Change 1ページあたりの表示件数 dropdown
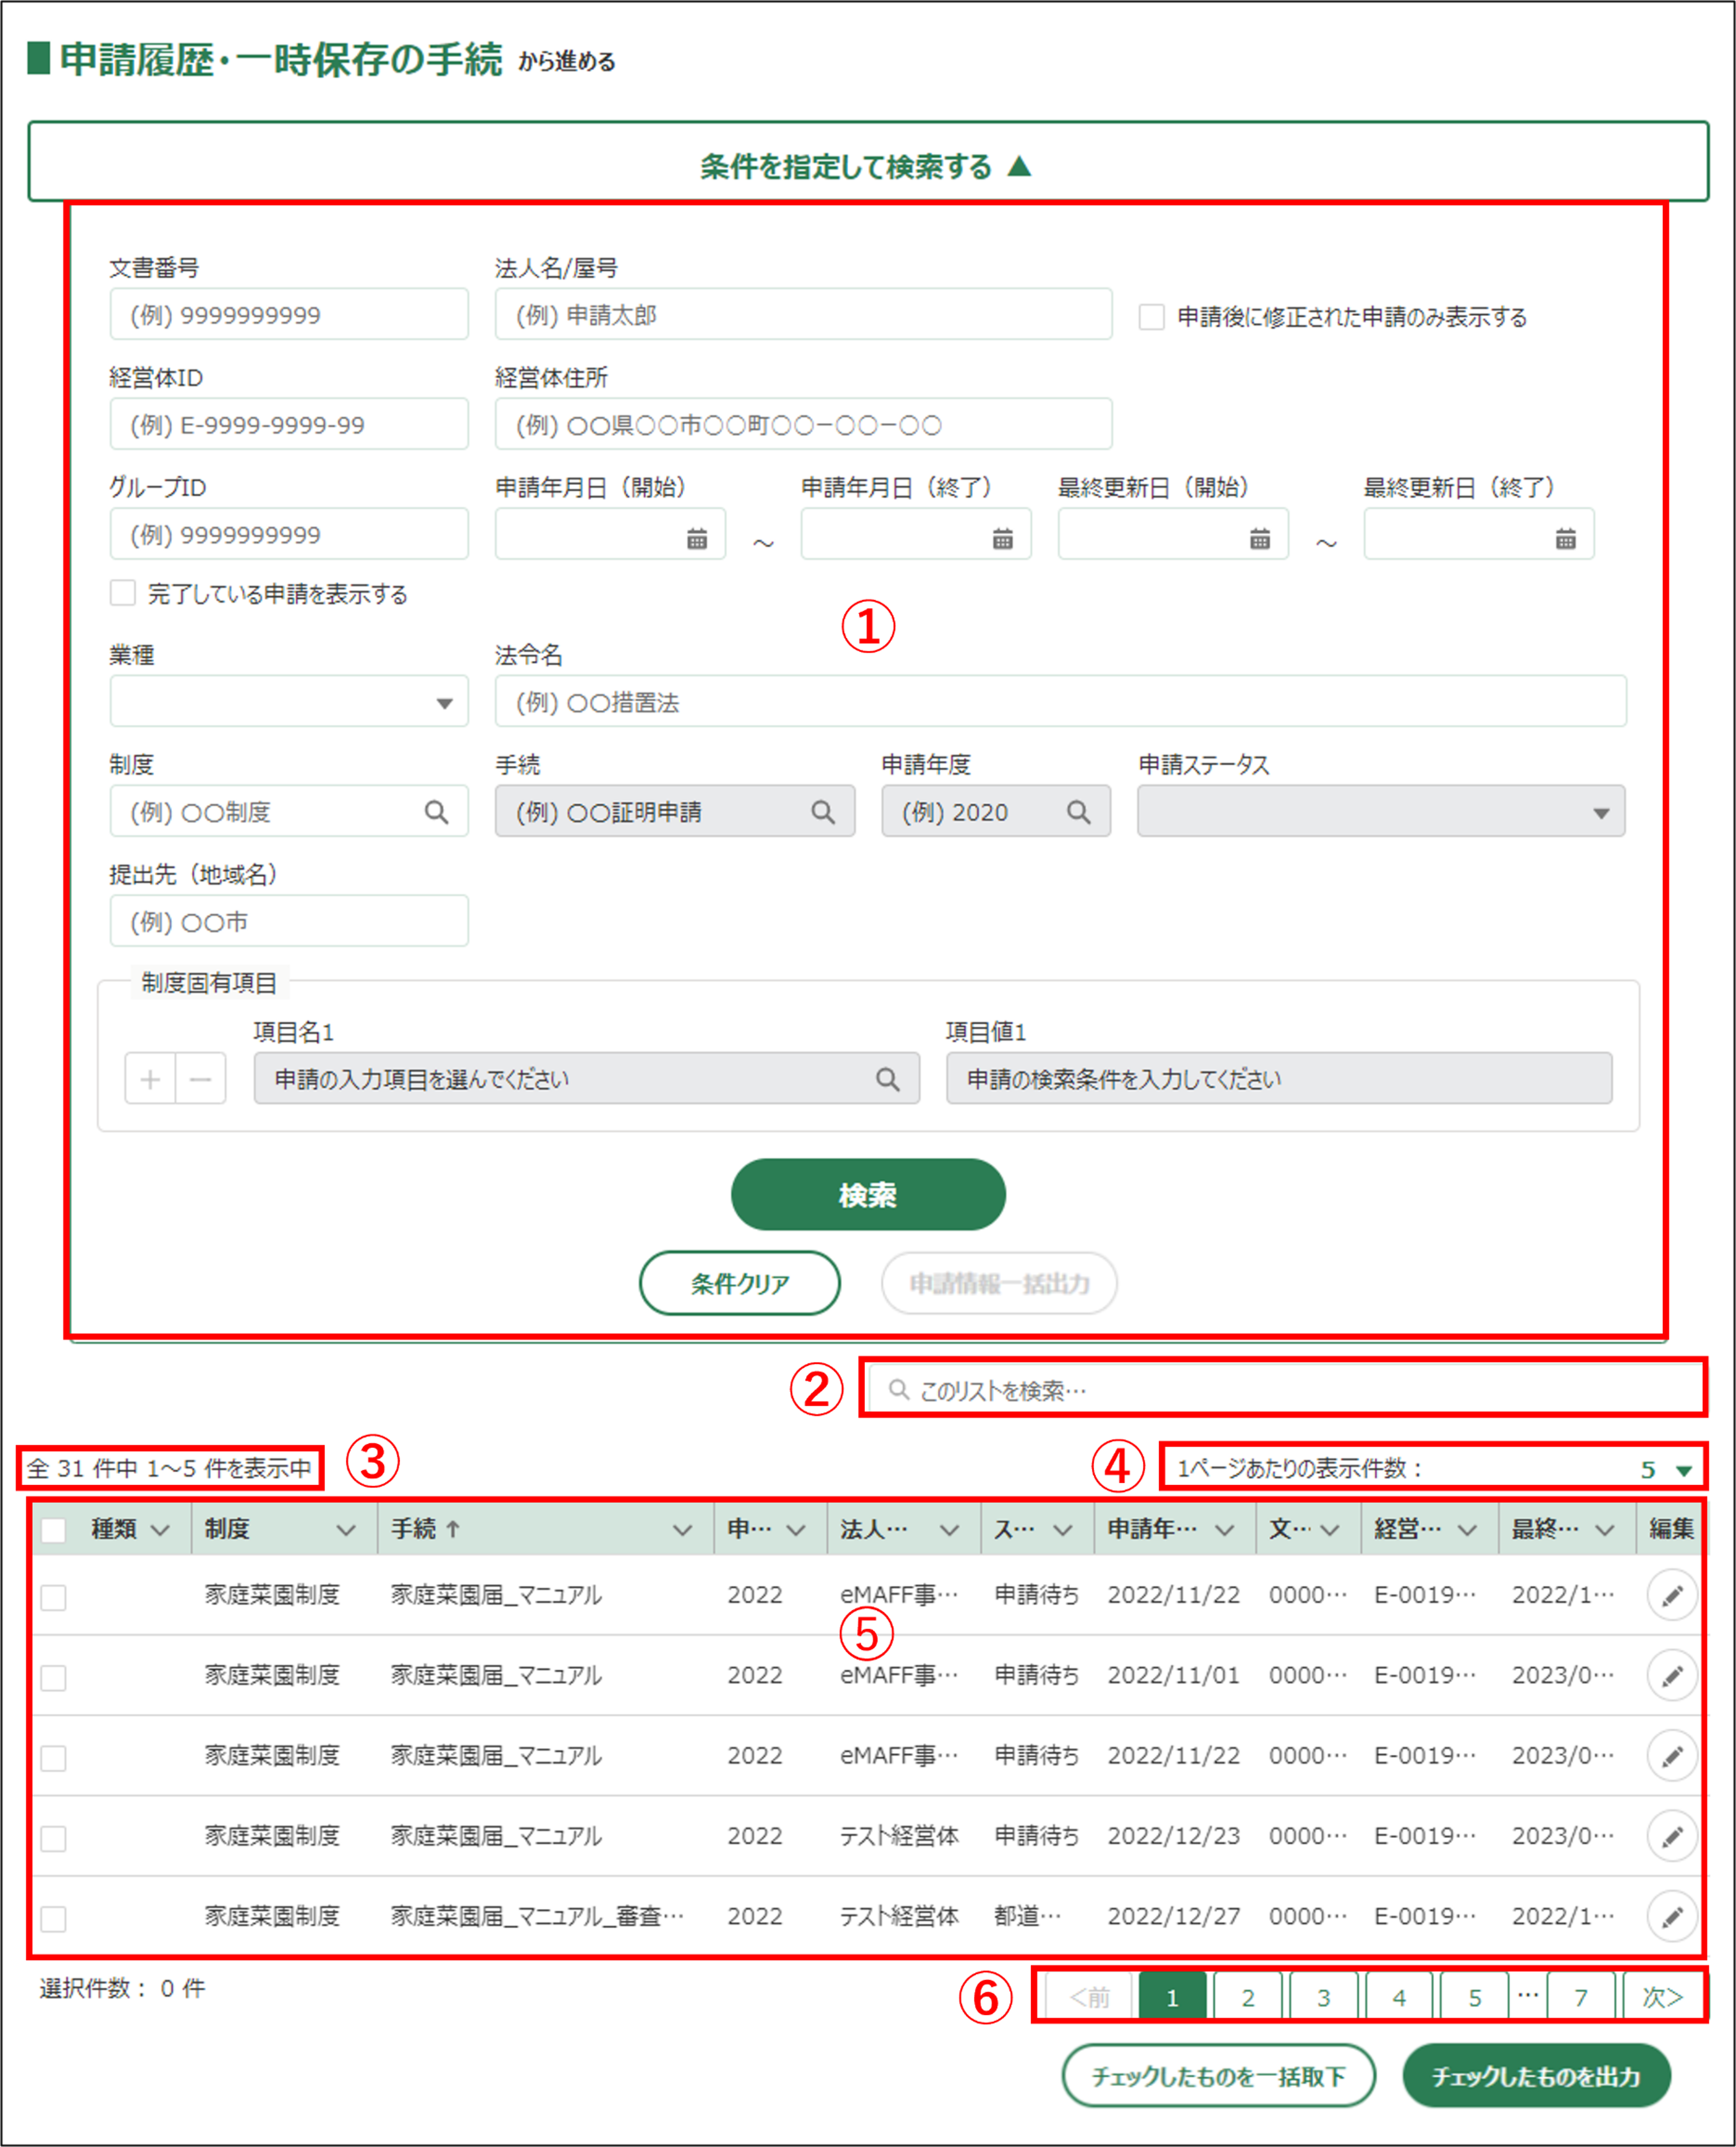1736x2147 pixels. (x=1665, y=1469)
